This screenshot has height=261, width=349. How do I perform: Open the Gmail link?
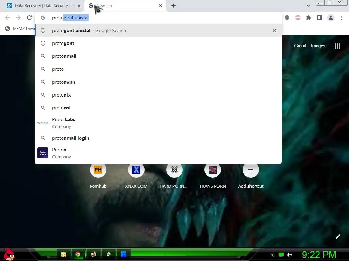[300, 46]
